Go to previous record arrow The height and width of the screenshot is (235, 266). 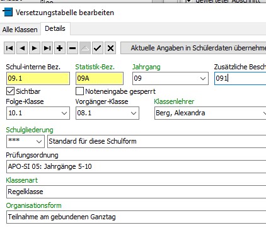tap(22, 48)
